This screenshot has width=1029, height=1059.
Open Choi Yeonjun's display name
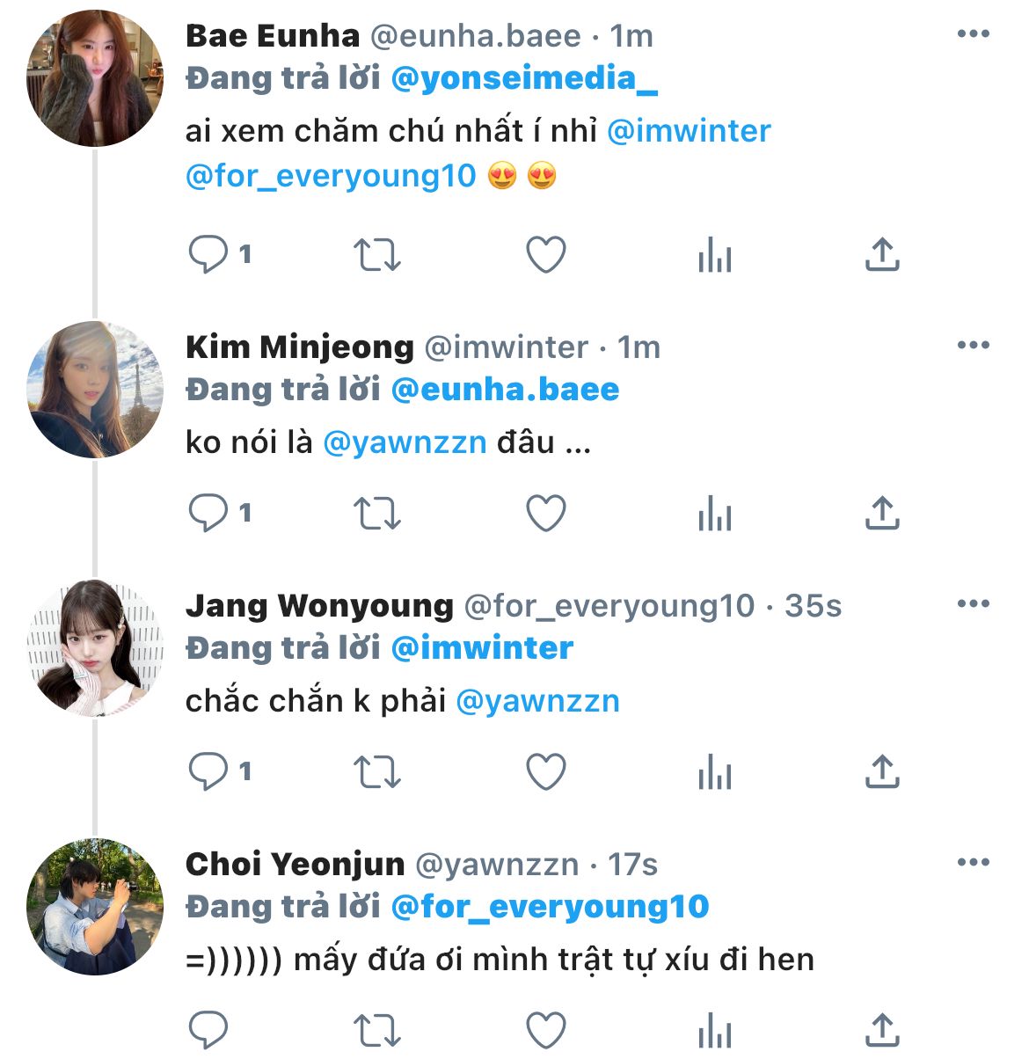tap(295, 865)
